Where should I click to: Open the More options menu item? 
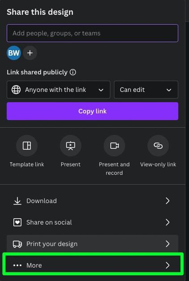point(92,265)
